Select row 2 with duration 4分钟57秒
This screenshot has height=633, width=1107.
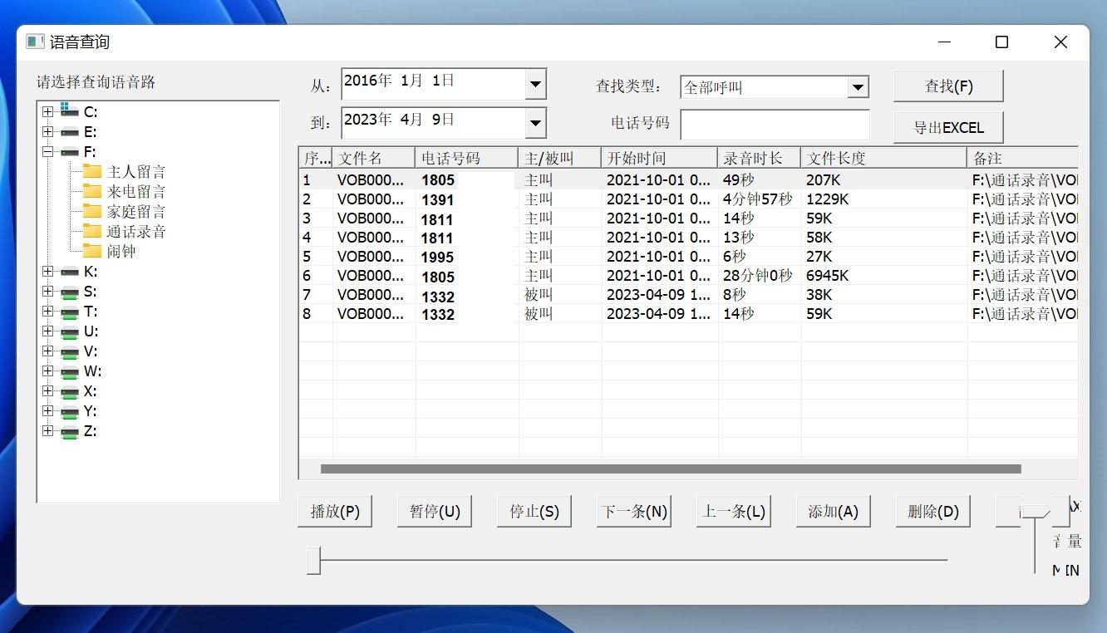pyautogui.click(x=688, y=199)
